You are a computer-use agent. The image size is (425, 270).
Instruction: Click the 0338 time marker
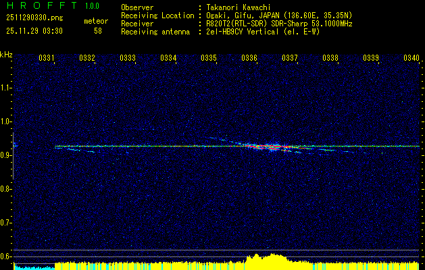click(x=330, y=58)
